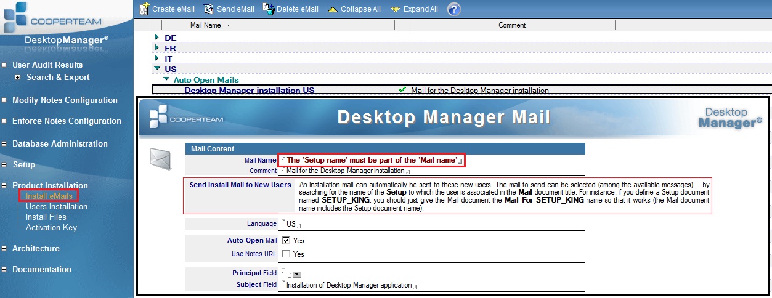Open Install eMails in the sidebar

tap(49, 196)
